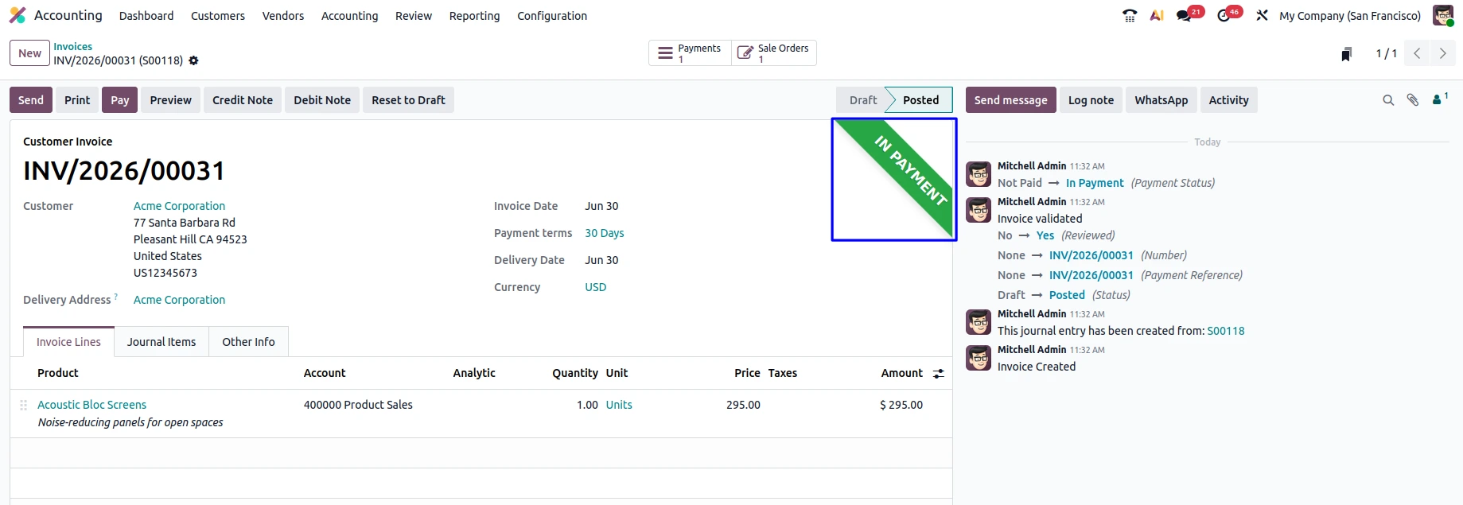Select the Draft status stage

point(863,100)
